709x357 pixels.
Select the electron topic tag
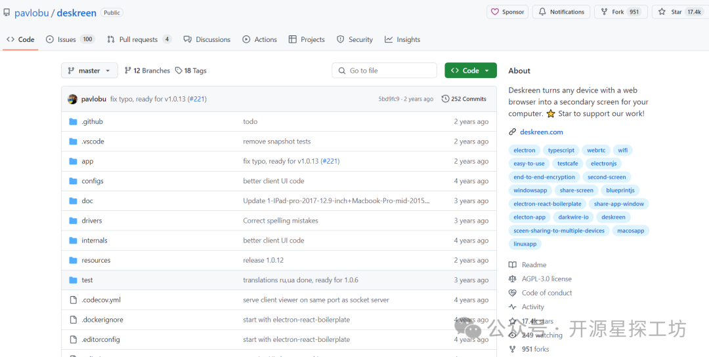point(525,150)
